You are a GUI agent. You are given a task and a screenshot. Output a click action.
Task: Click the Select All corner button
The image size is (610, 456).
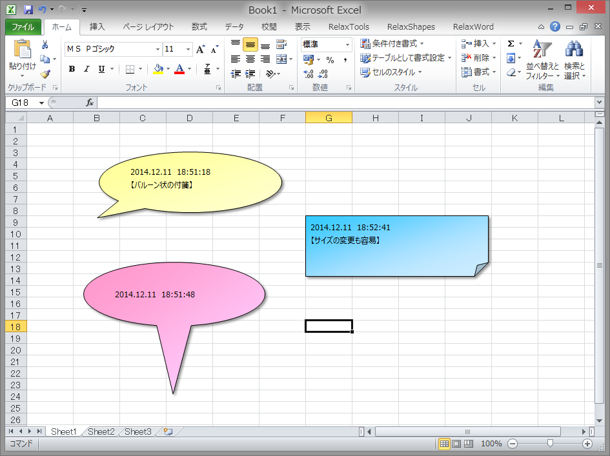(16, 117)
